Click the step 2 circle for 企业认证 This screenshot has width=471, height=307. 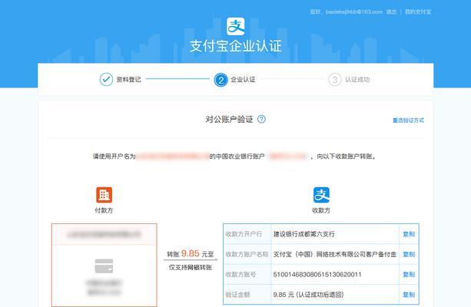pyautogui.click(x=221, y=80)
